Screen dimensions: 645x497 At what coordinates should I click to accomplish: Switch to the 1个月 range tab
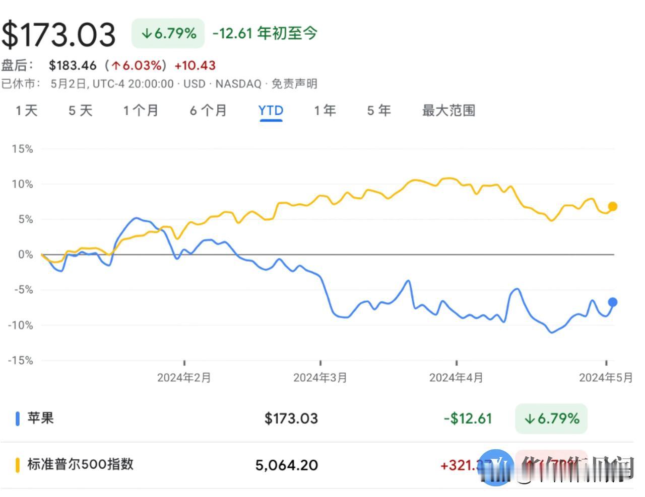pos(141,110)
